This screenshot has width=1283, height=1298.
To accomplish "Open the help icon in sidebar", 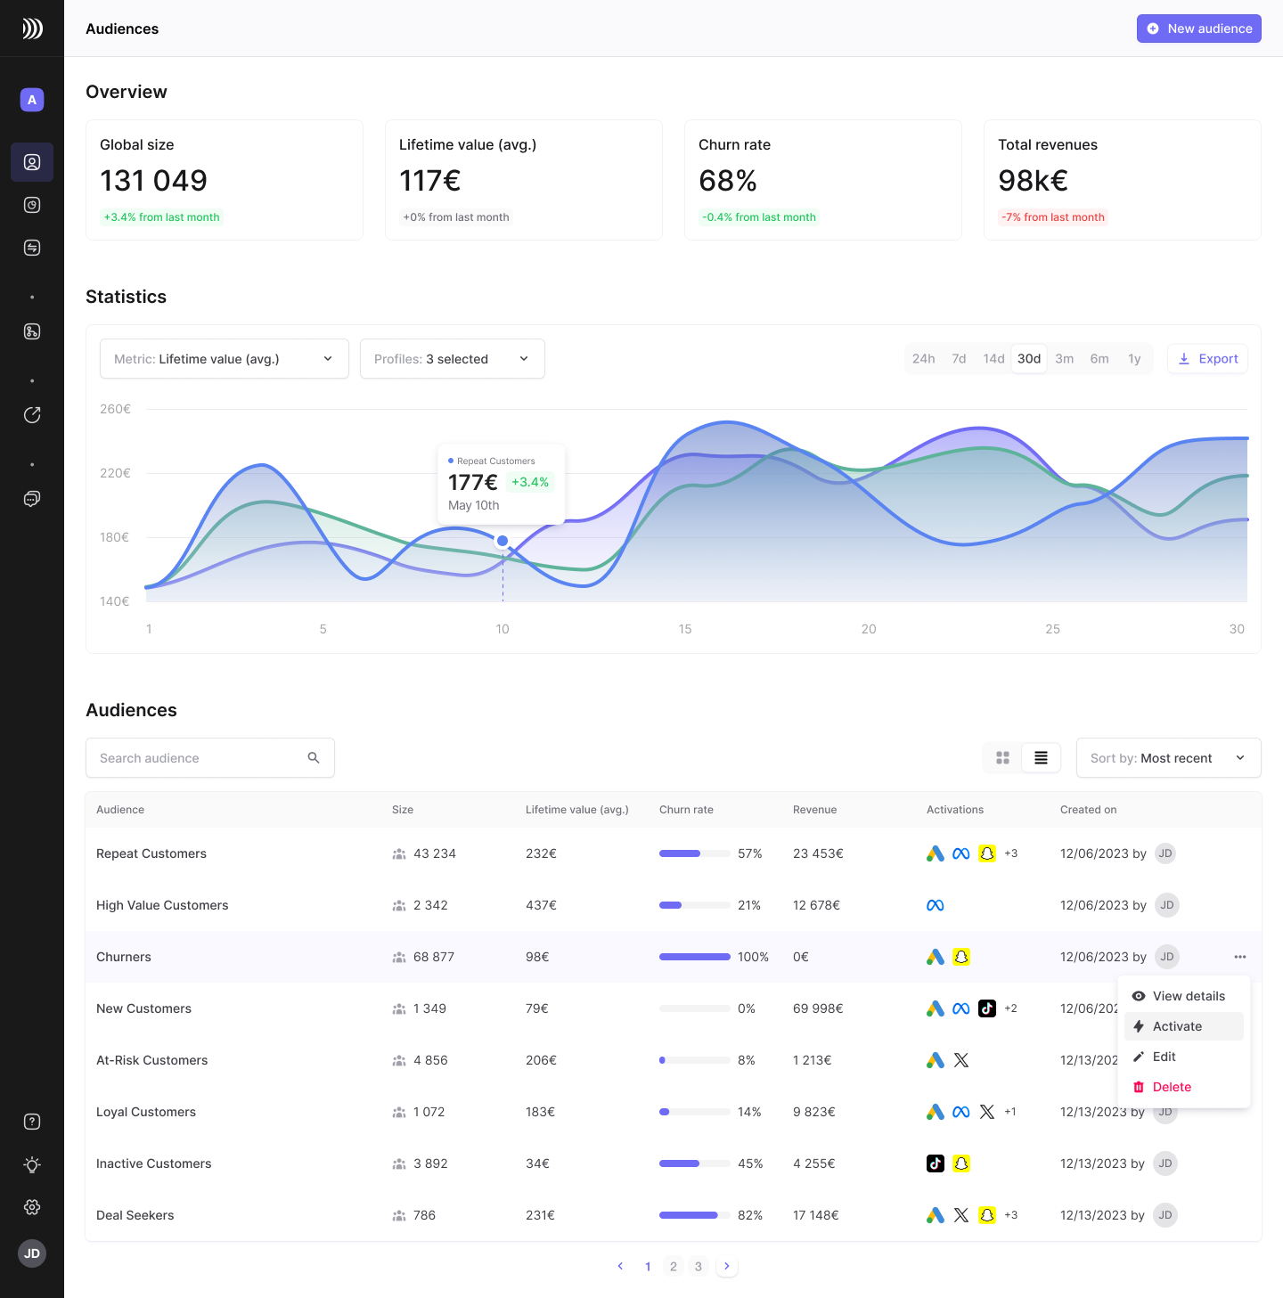I will click(32, 1122).
